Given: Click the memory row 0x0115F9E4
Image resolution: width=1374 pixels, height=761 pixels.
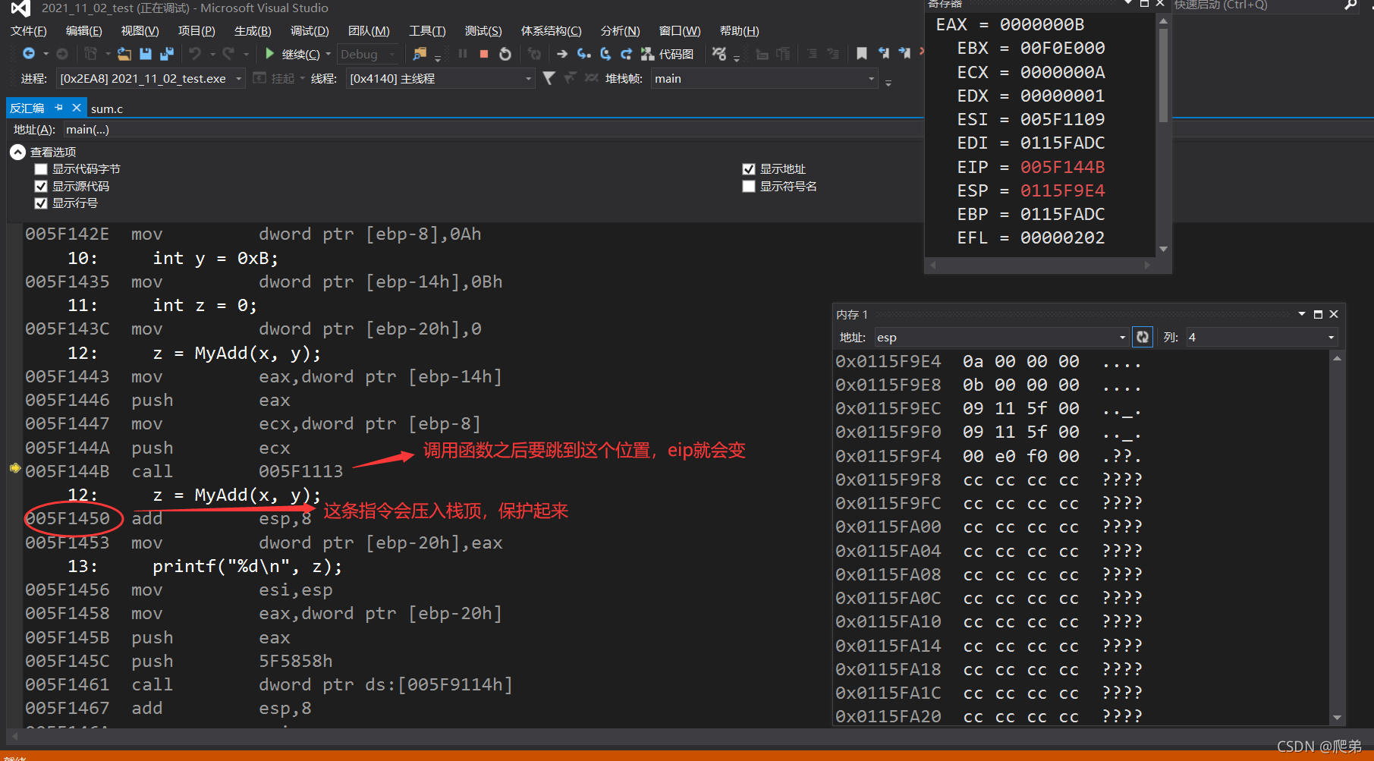Looking at the screenshot, I should pyautogui.click(x=988, y=361).
